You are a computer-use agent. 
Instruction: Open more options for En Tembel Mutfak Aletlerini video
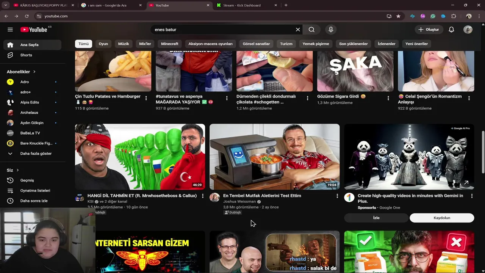(337, 196)
